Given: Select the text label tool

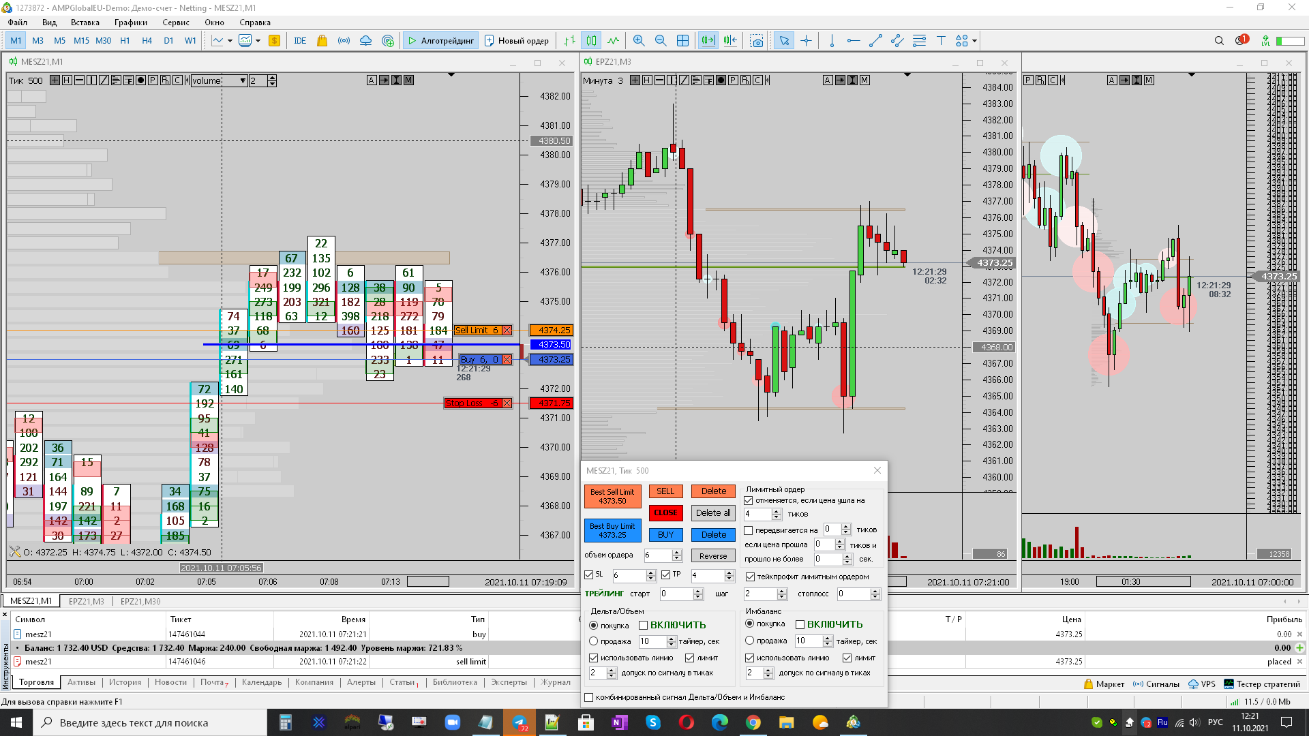Looking at the screenshot, I should [941, 41].
